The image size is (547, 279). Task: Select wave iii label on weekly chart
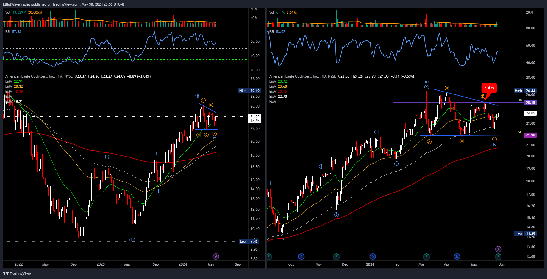tap(197, 96)
